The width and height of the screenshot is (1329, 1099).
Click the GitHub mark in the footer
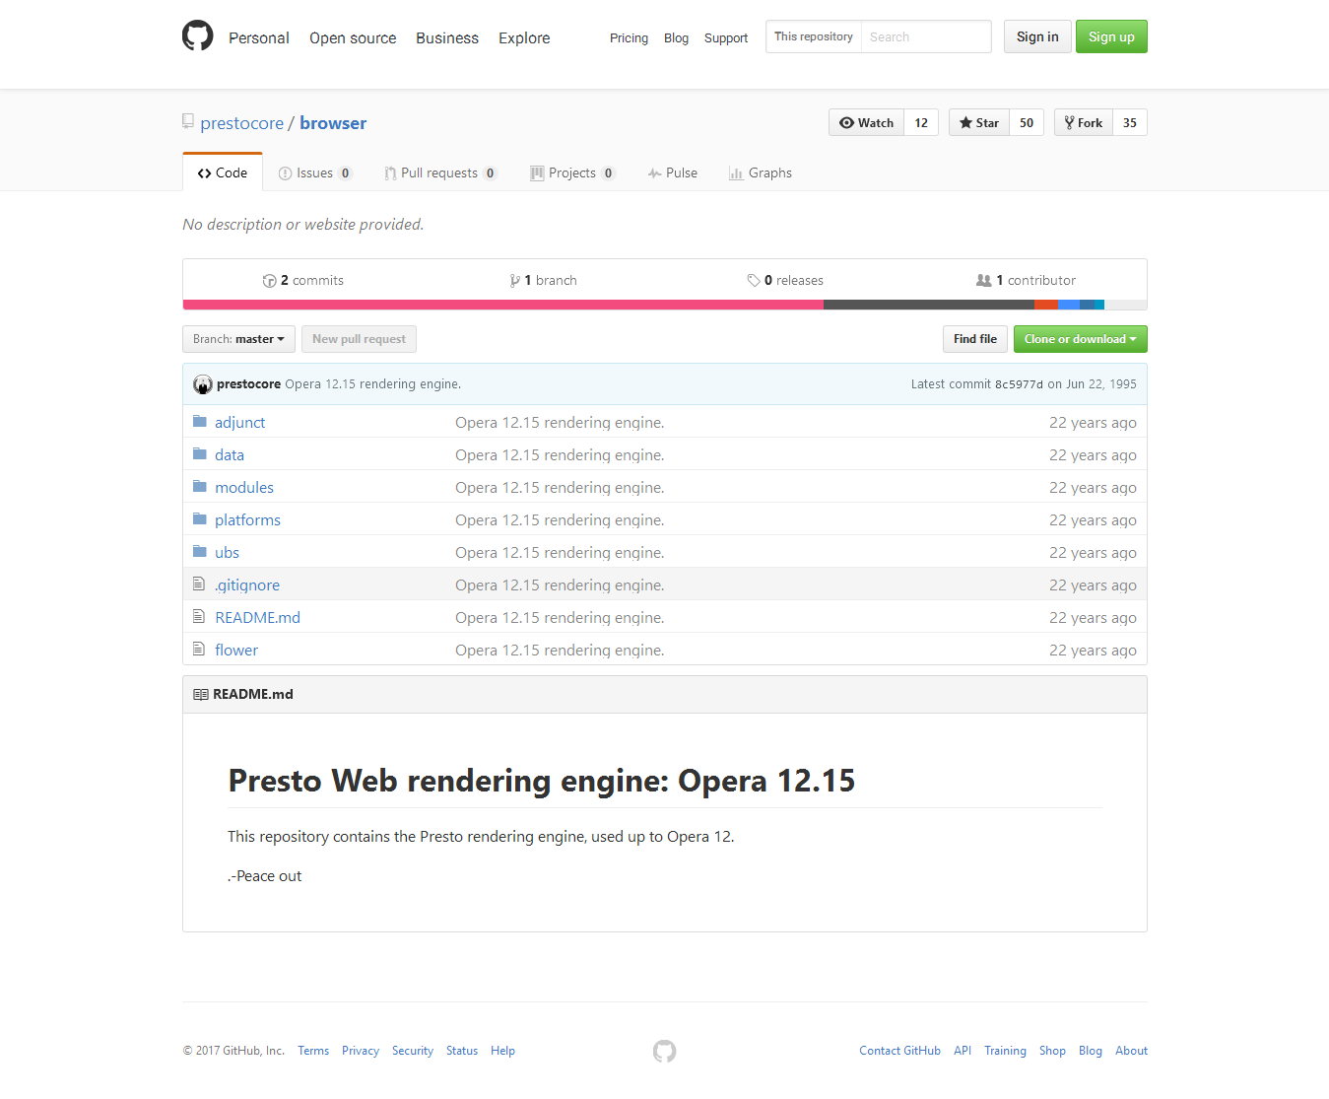[x=665, y=1052]
